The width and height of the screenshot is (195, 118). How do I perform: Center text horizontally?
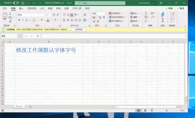[x=68, y=20]
